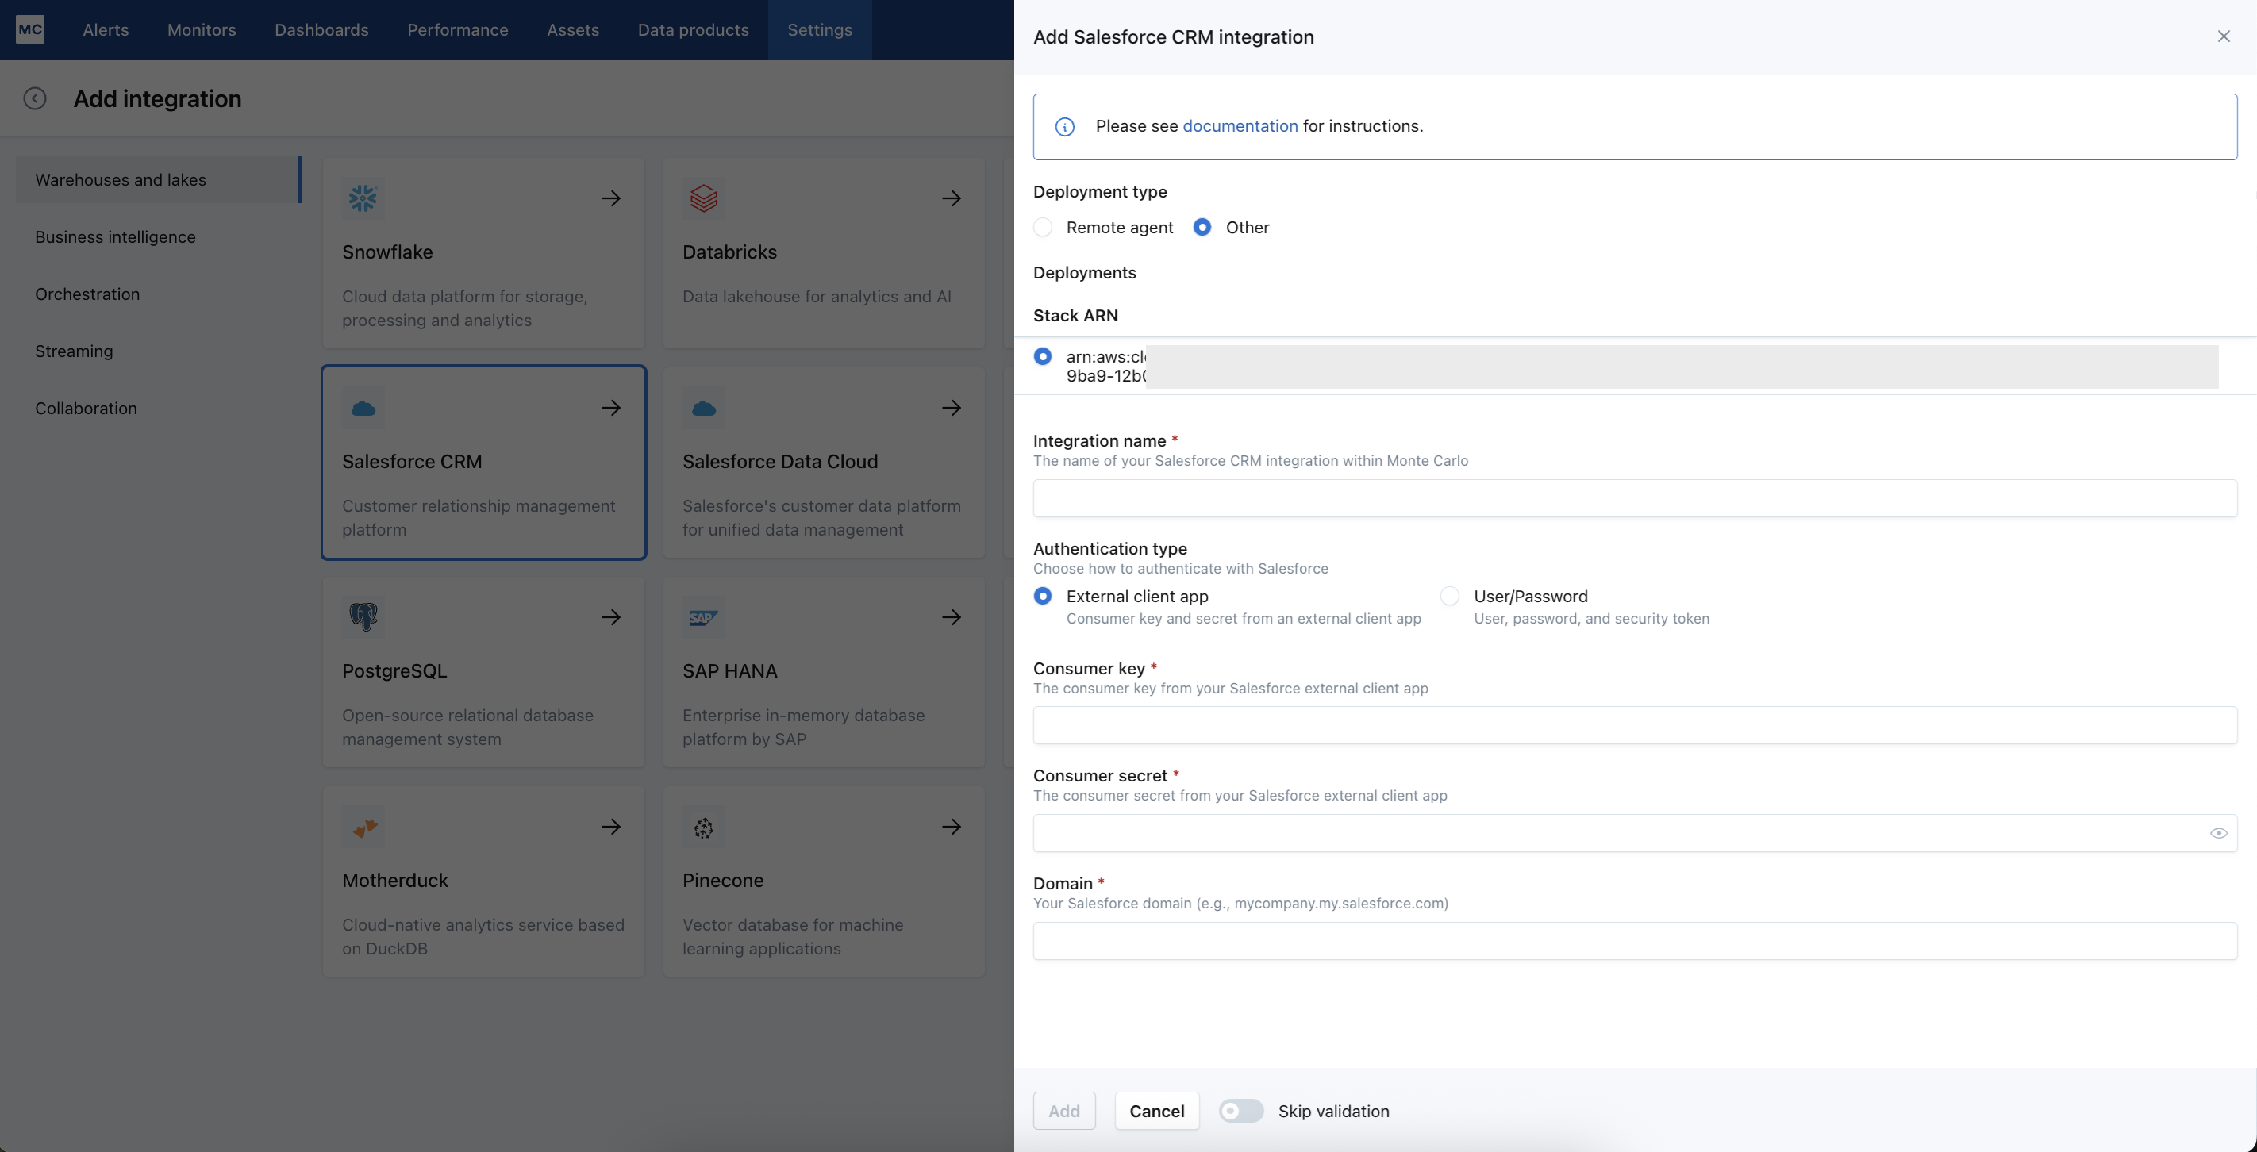Click the info icon in the documentation banner
The image size is (2257, 1152).
click(x=1064, y=127)
